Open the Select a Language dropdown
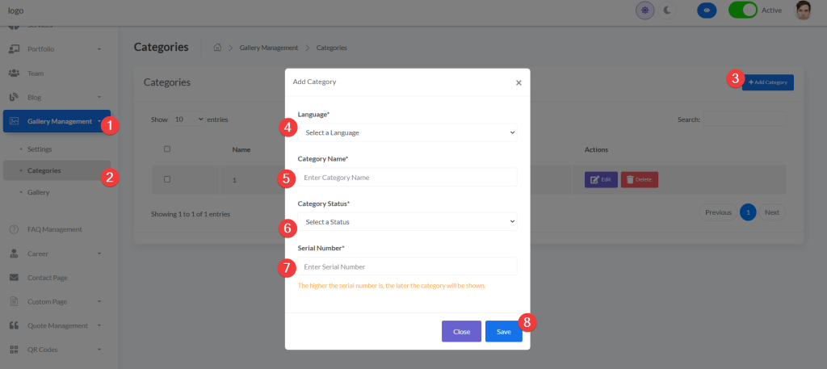827x369 pixels. 407,132
